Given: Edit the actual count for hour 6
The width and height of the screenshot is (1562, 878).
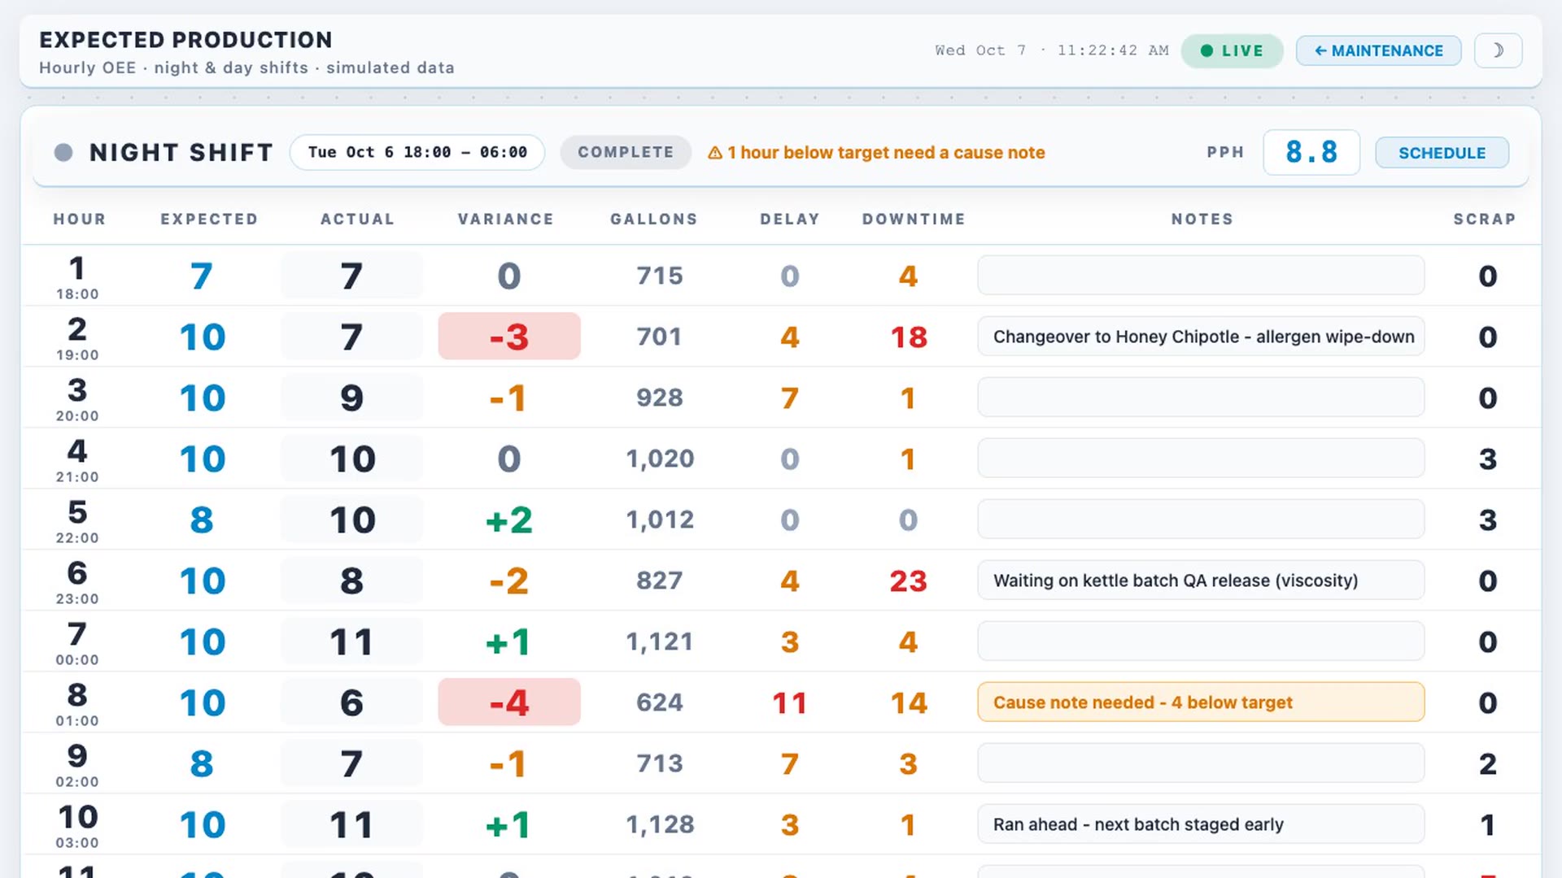Looking at the screenshot, I should click(x=351, y=580).
